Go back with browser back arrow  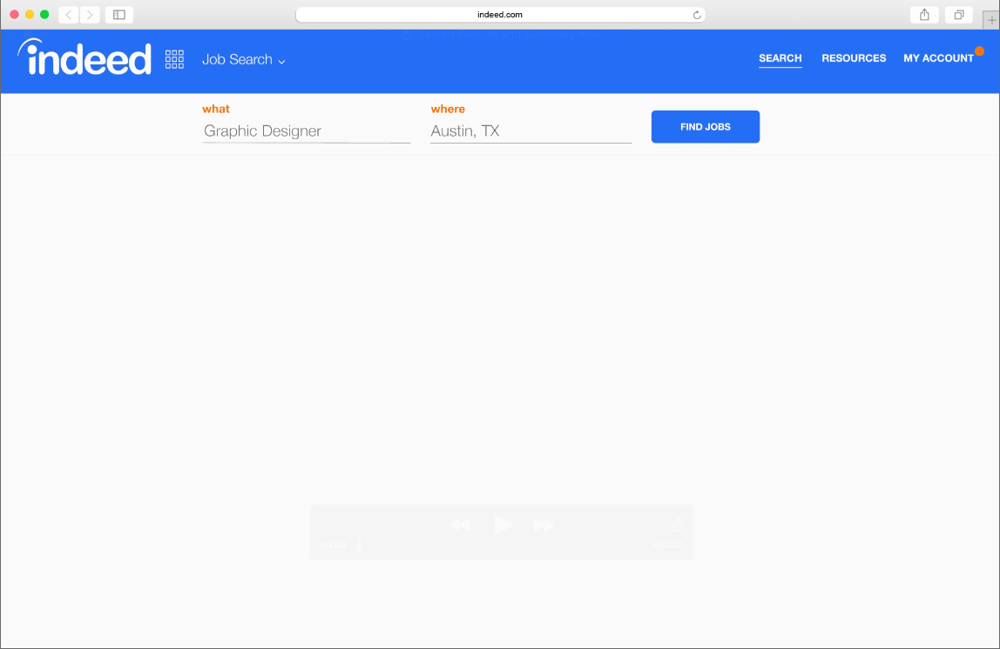[69, 15]
